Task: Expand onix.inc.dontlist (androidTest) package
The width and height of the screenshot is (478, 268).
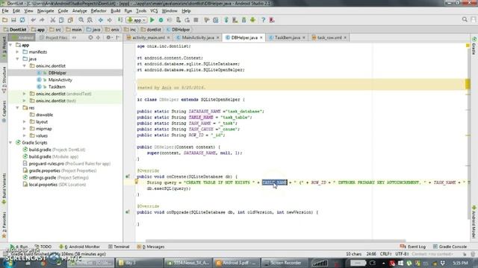Action: (x=25, y=94)
